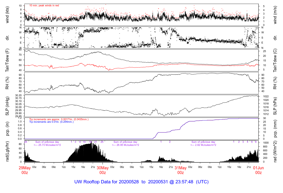Image resolution: width=283 pixels, height=193 pixels.
Task: Select the 'rad(Lgly/hr)' axis label
Action: click(7, 151)
